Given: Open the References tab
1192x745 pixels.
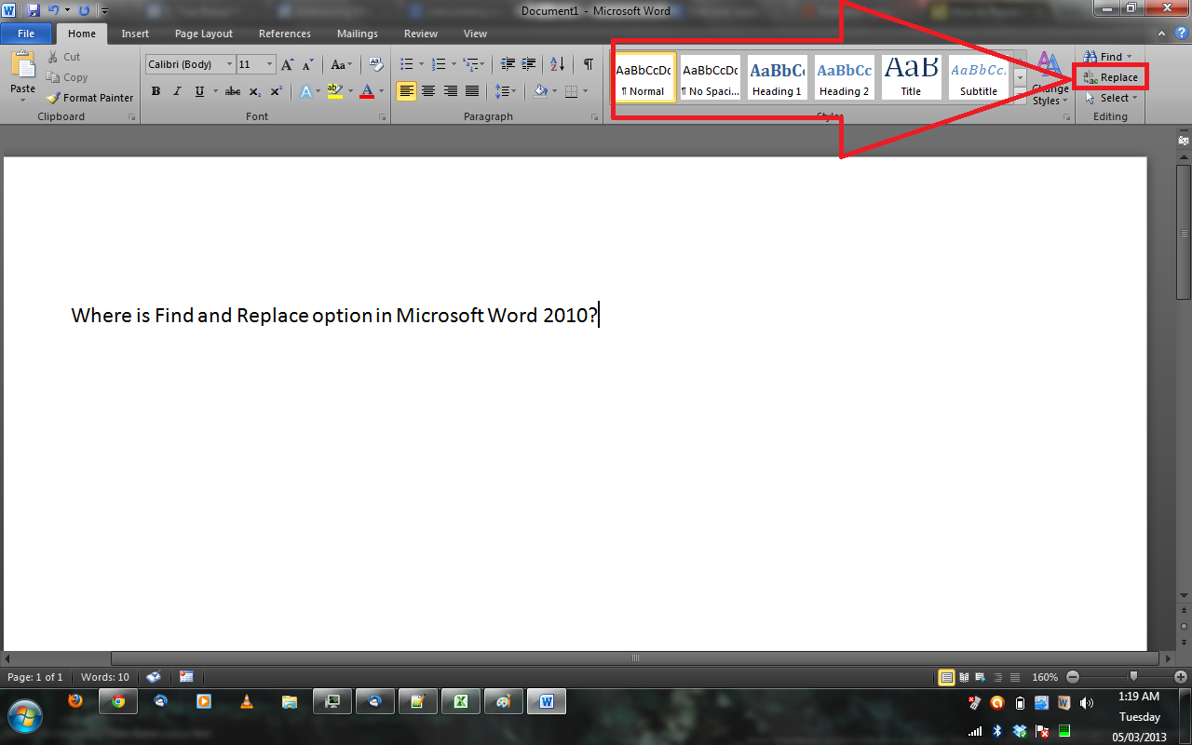Looking at the screenshot, I should [285, 34].
